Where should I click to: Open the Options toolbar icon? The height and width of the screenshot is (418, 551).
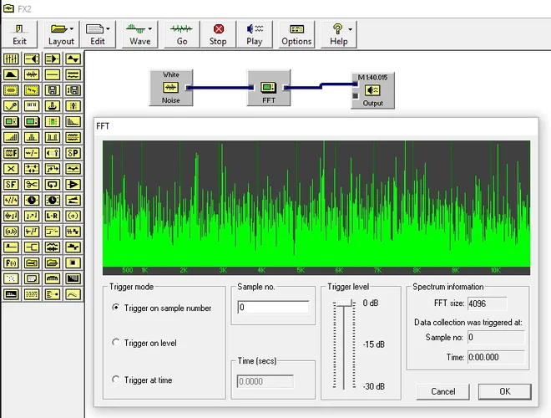pos(296,33)
